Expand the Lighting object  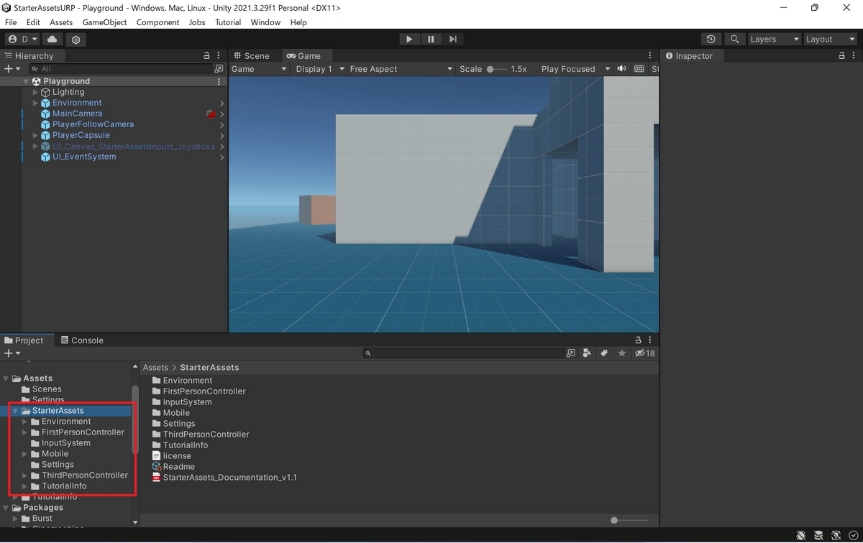pyautogui.click(x=35, y=93)
